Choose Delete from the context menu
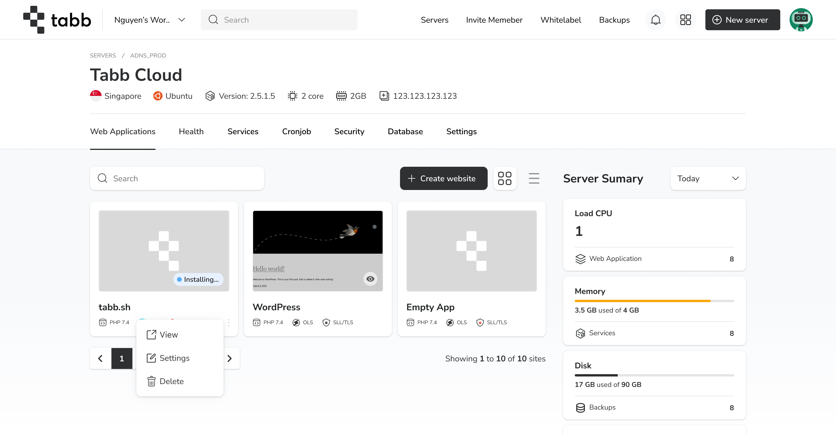This screenshot has width=836, height=434. [180, 381]
